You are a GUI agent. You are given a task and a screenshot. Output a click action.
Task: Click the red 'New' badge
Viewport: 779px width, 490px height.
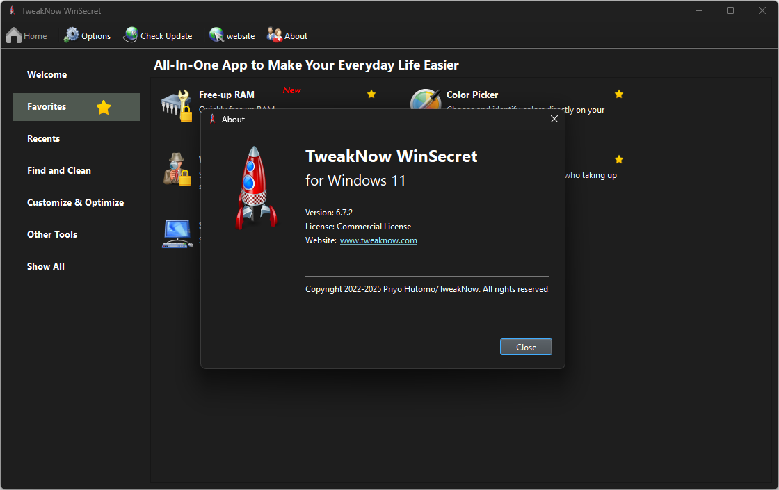[x=291, y=90]
